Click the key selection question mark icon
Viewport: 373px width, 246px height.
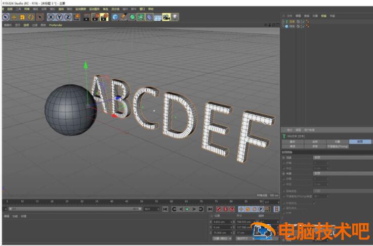232,209
